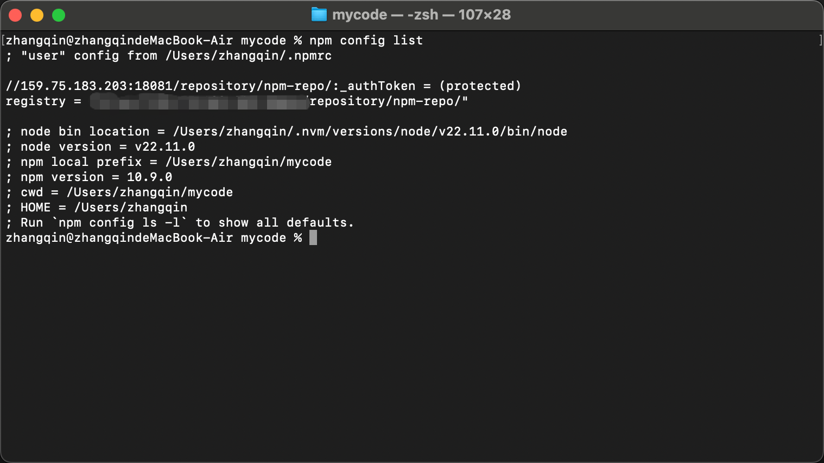Viewport: 824px width, 463px height.
Task: Click the /Users/zhangqin/.npmrc config path
Action: click(248, 56)
